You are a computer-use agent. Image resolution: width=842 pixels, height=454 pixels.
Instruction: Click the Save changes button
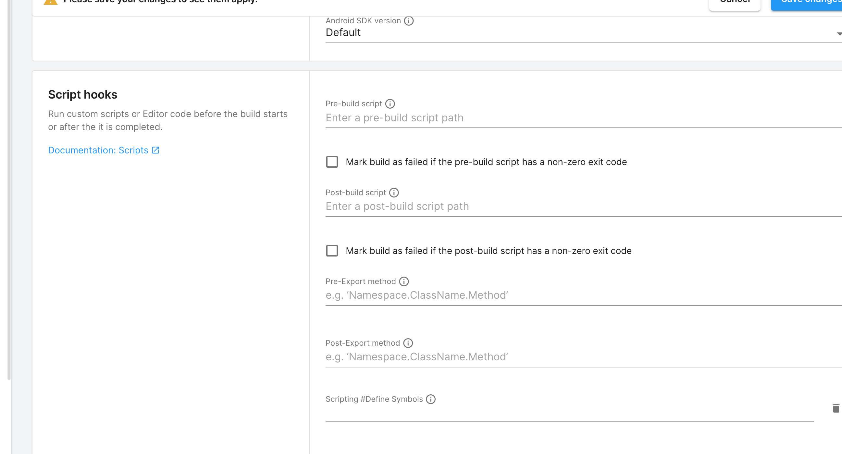tap(807, 3)
